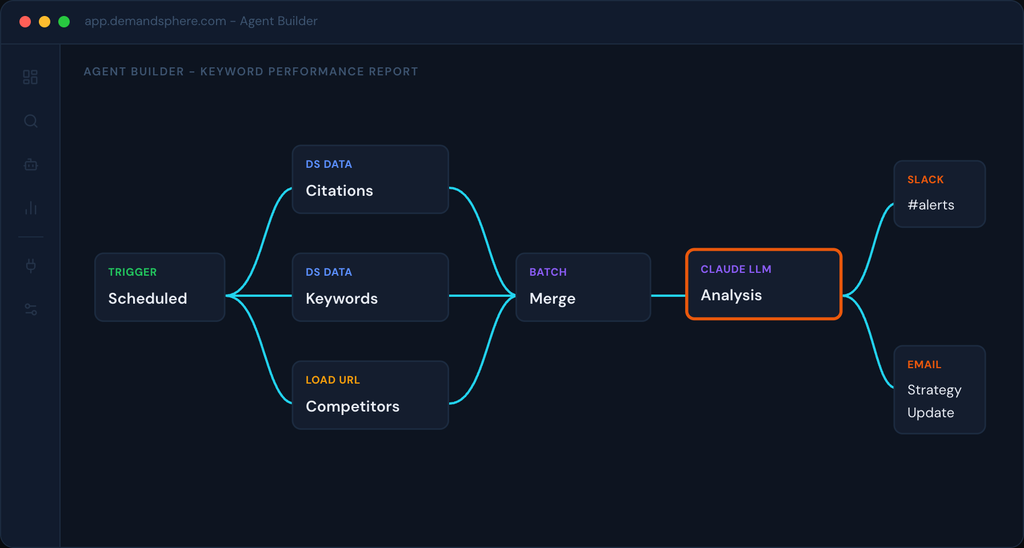This screenshot has width=1024, height=548.
Task: Open the Merge batch node
Action: 583,287
